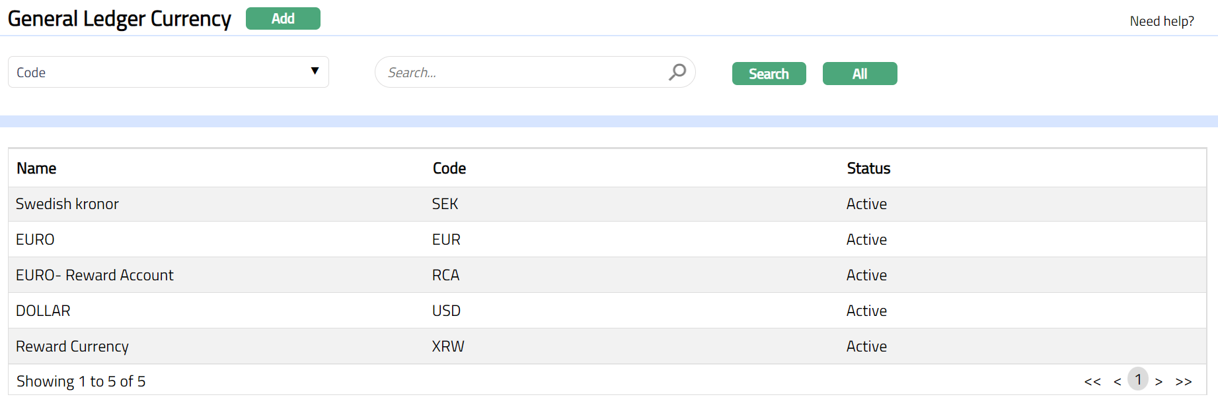Select the Reward Currency row

[72, 346]
